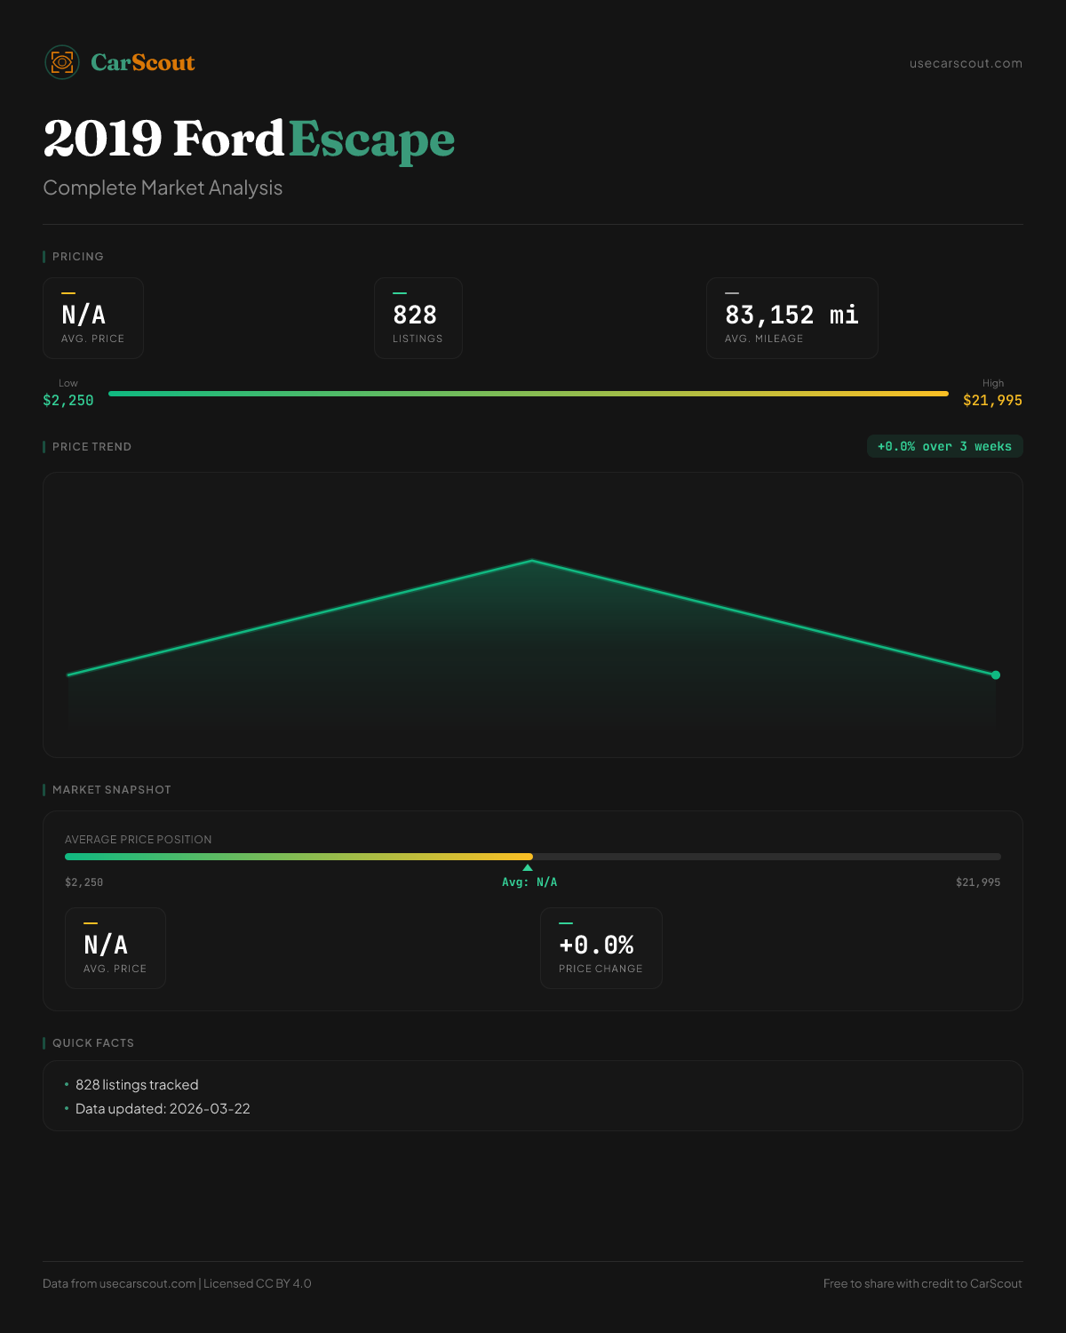The height and width of the screenshot is (1333, 1066).
Task: Click the Data from usecarscout.com footer text
Action: pos(177,1283)
